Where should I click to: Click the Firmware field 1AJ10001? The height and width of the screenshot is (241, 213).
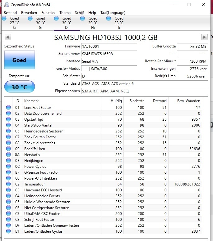109,47
